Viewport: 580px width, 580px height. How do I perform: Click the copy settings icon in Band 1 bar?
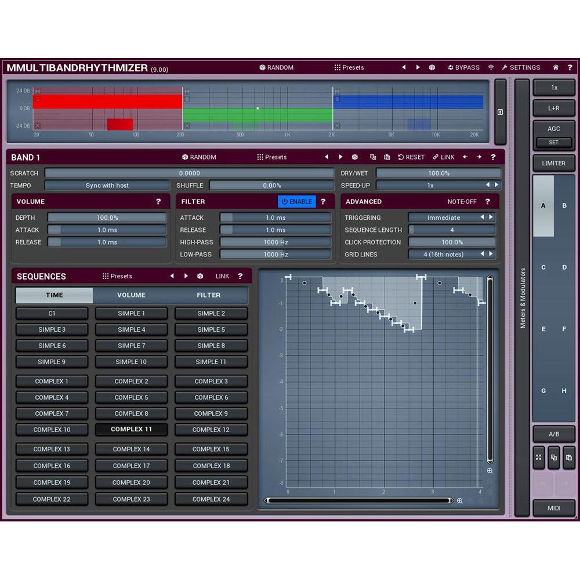coord(372,157)
